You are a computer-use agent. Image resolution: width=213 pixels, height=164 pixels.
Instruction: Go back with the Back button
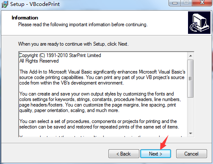124,153
